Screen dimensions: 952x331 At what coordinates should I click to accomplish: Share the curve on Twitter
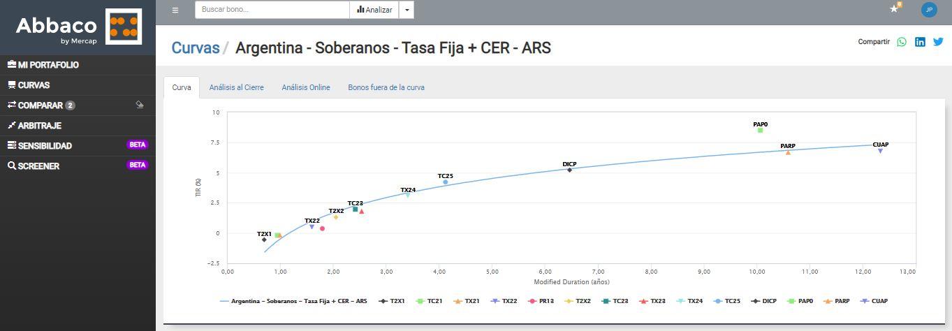click(x=938, y=42)
